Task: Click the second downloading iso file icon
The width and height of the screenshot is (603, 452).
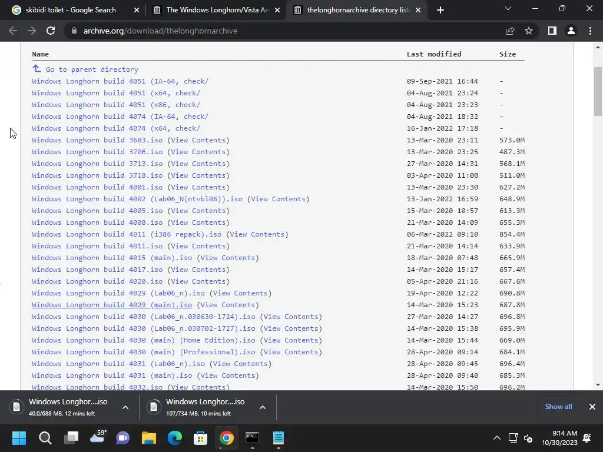Action: point(154,407)
